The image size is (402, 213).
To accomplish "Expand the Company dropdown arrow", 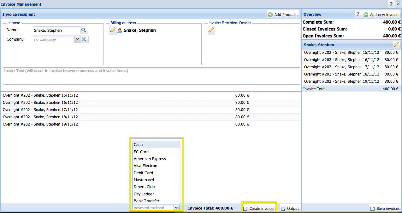I will 78,39.
